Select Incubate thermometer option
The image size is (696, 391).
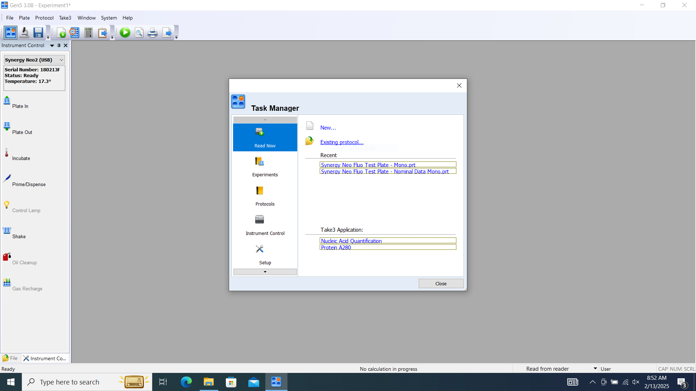[17, 155]
